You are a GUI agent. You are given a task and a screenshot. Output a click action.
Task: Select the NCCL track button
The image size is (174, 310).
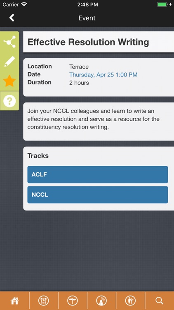coord(98,195)
